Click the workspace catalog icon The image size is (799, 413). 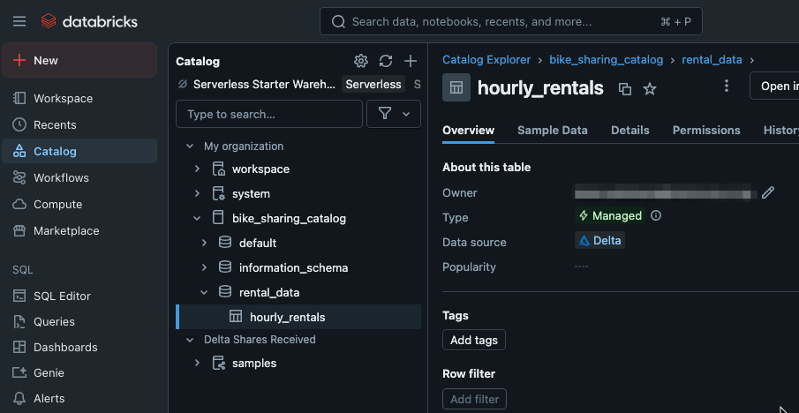coord(218,169)
